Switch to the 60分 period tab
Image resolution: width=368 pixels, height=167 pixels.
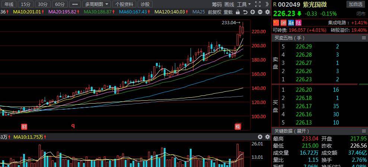[60, 4]
